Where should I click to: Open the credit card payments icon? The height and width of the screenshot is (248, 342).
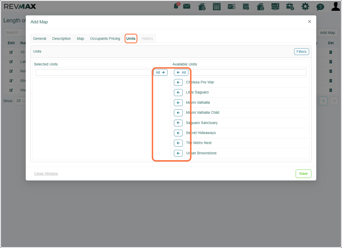click(231, 6)
